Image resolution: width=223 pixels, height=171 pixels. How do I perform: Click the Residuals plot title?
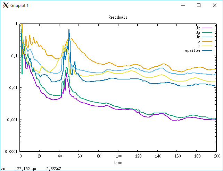[x=118, y=17]
